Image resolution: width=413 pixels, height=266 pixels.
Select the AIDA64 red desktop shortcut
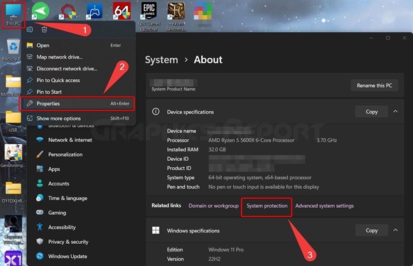(x=122, y=11)
